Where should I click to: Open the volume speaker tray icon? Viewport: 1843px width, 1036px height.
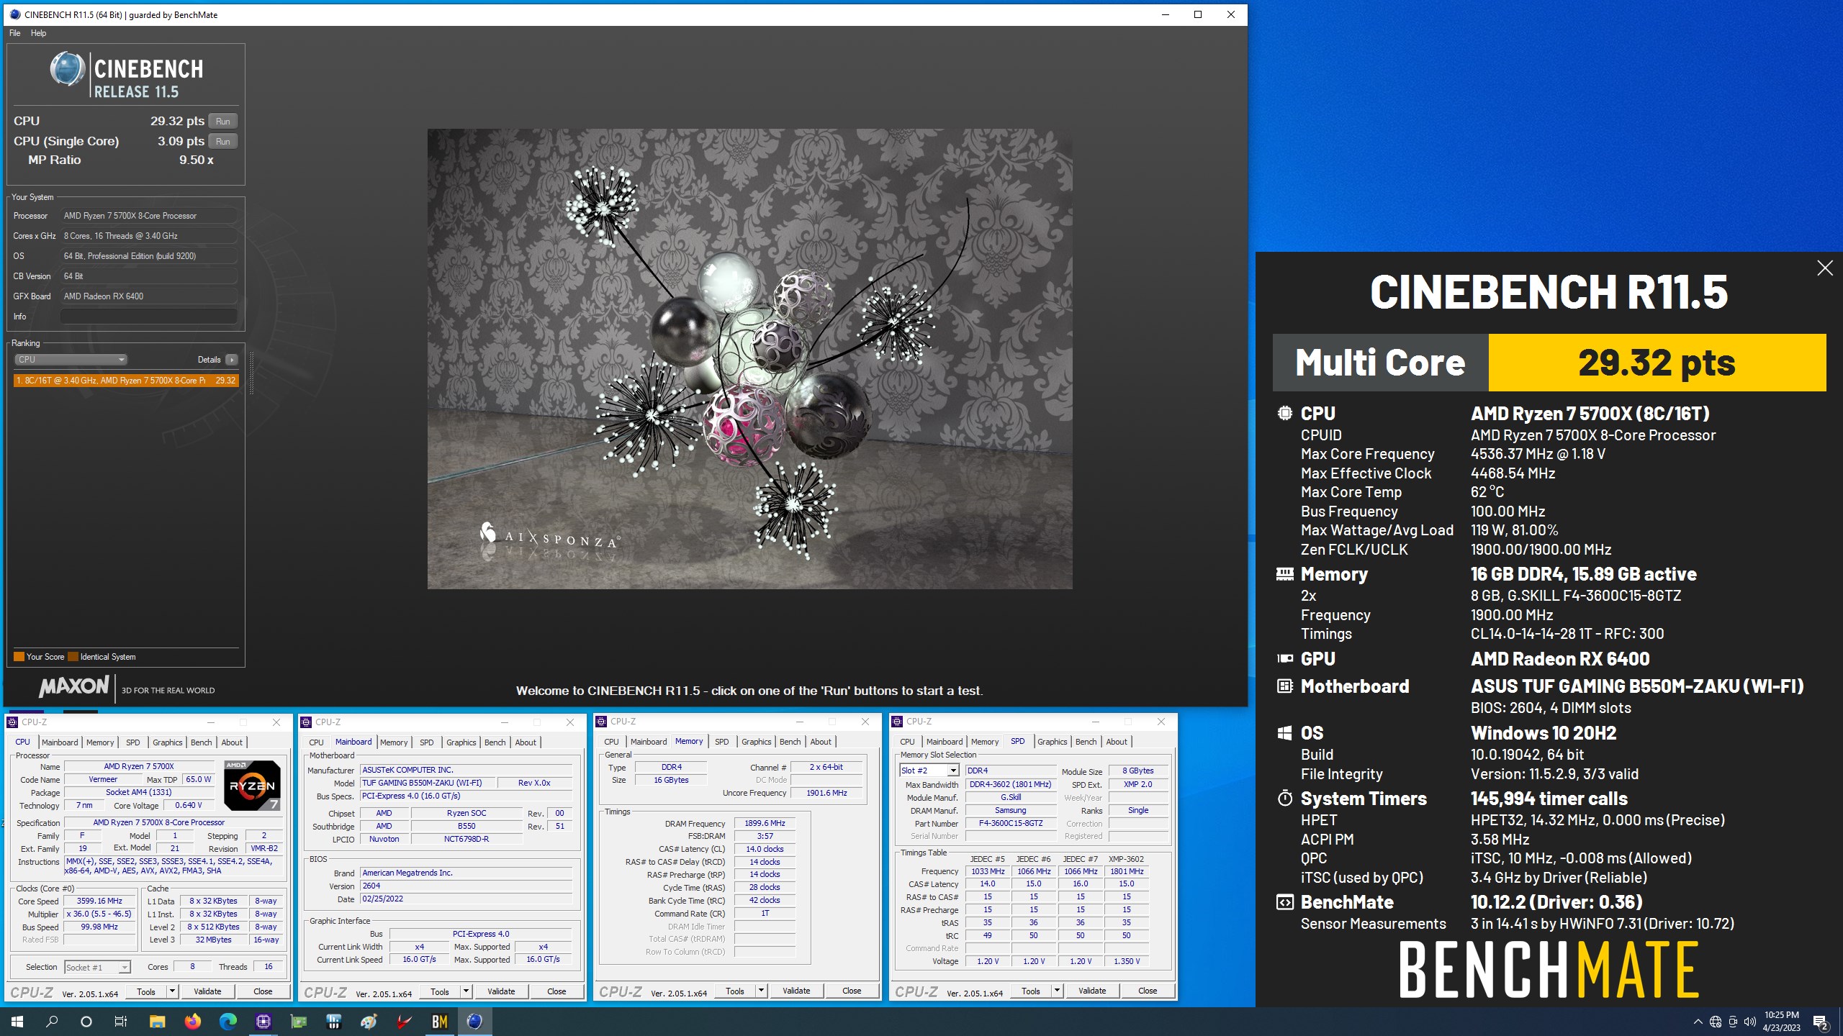[x=1750, y=1022]
